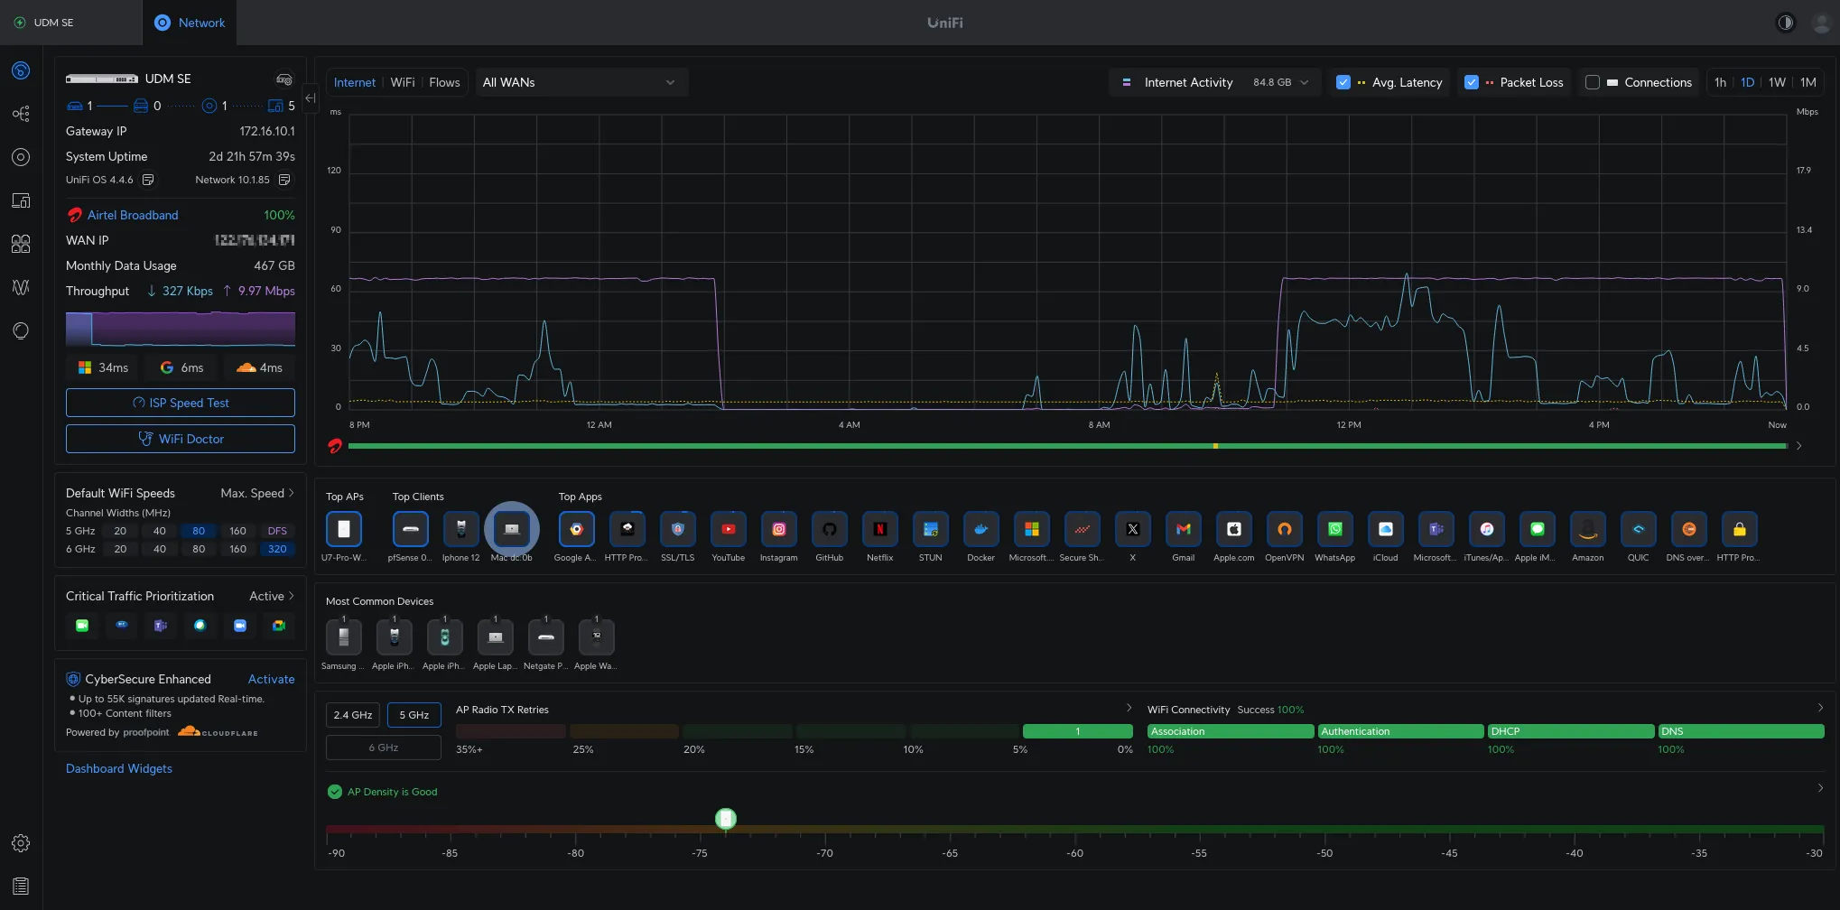Click the Docker app icon

click(980, 530)
